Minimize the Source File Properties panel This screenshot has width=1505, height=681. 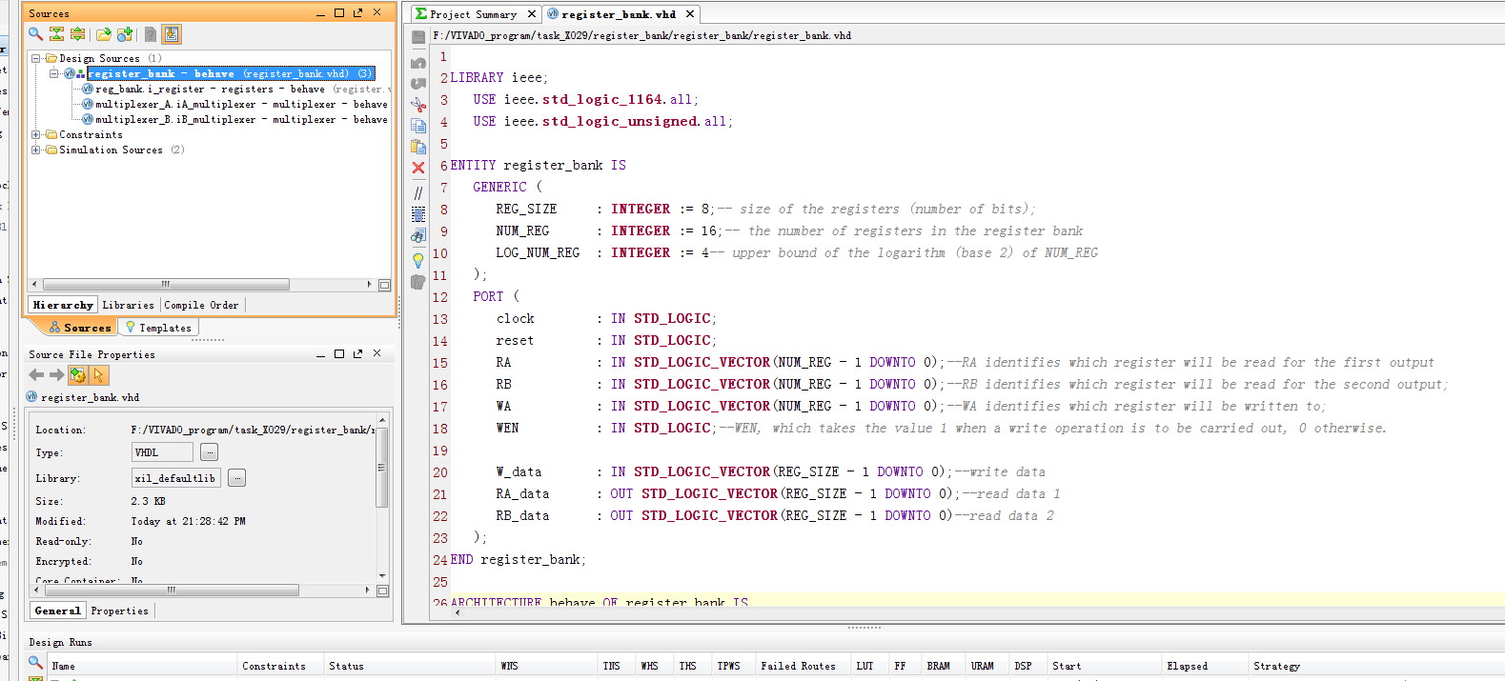320,354
